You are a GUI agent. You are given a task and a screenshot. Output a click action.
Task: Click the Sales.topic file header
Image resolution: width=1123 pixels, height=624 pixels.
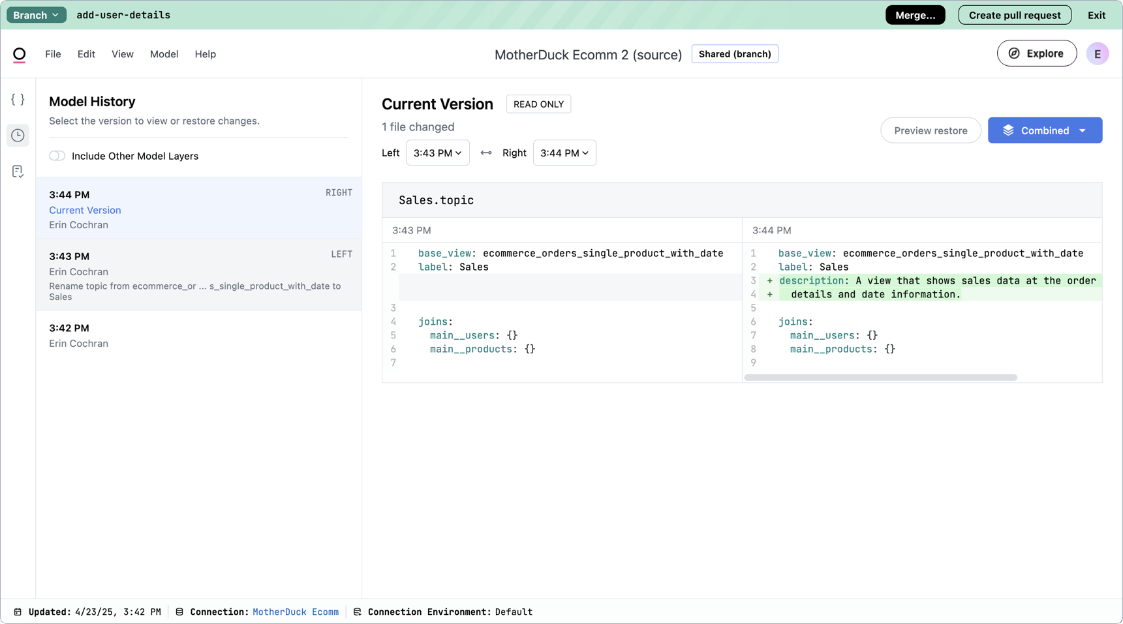click(x=742, y=200)
